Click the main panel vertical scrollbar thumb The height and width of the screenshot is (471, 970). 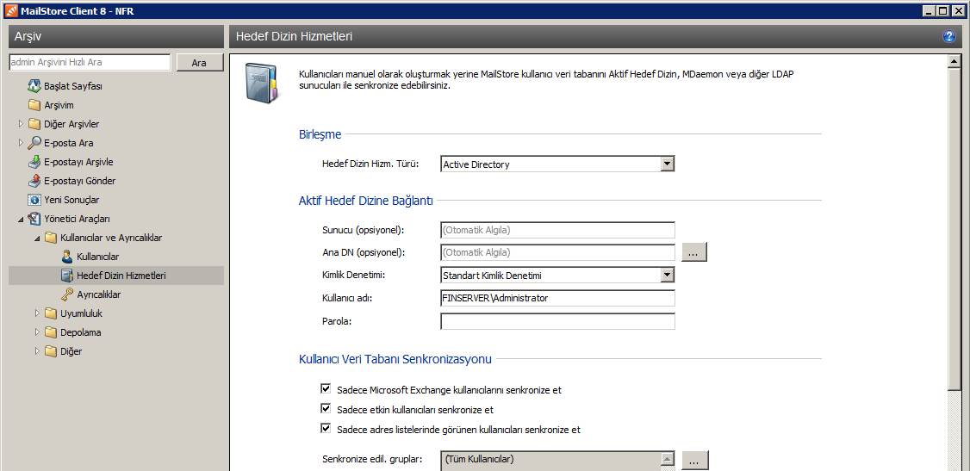coord(954,229)
